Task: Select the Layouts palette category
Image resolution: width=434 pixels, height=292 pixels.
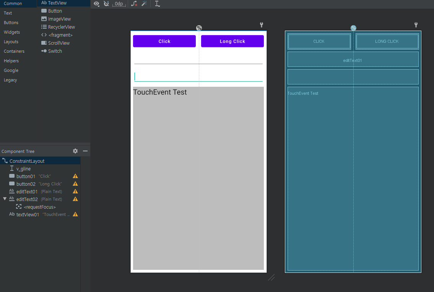Action: [x=18, y=42]
